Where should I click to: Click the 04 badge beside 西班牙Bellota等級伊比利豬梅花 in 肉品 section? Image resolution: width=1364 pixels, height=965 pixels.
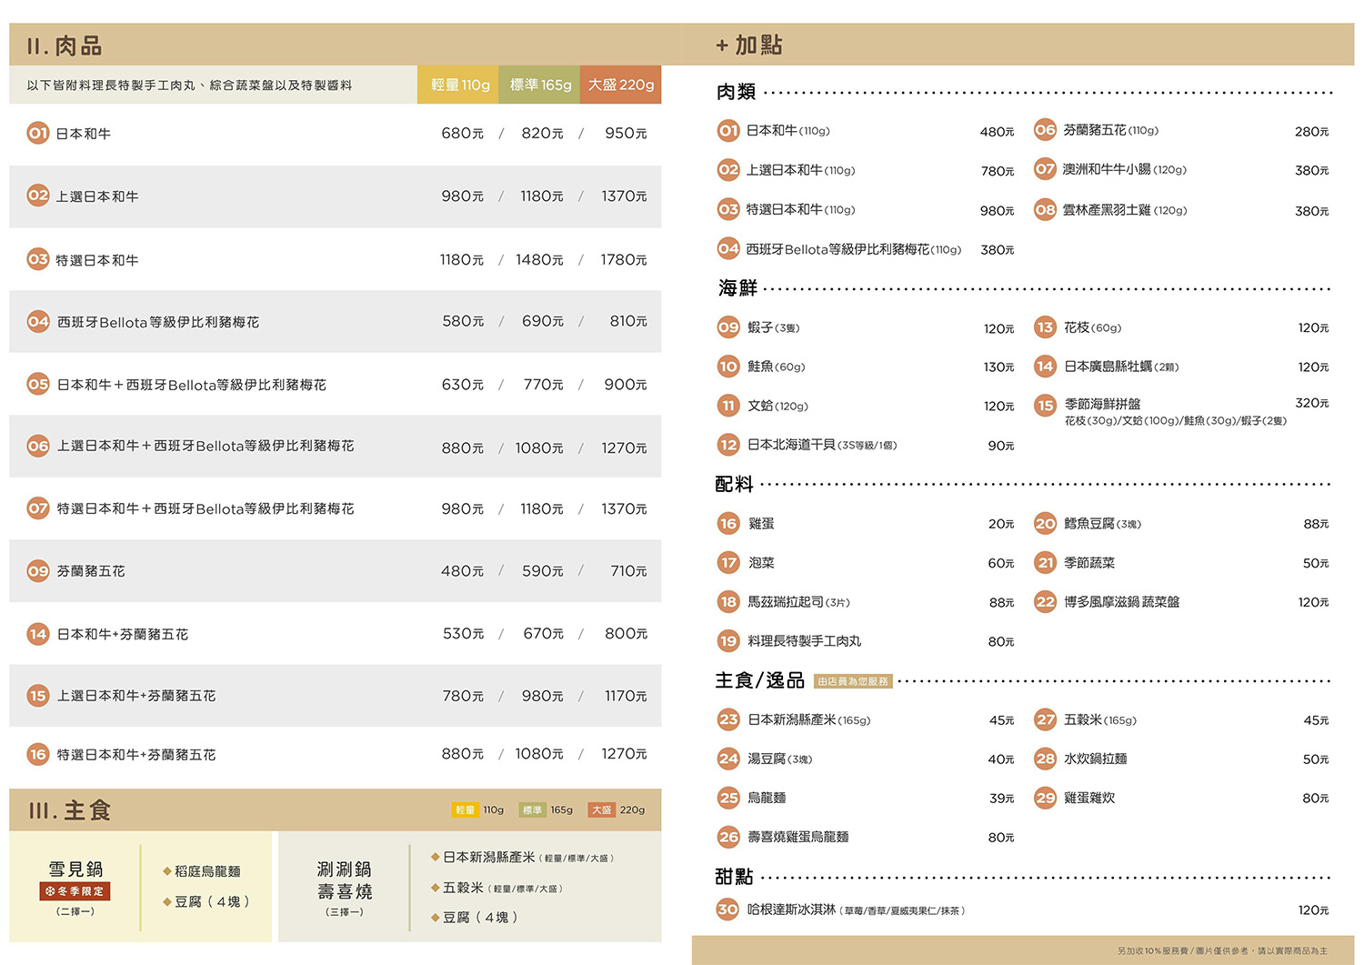(38, 321)
